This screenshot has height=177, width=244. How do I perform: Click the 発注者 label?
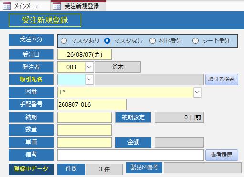31,67
